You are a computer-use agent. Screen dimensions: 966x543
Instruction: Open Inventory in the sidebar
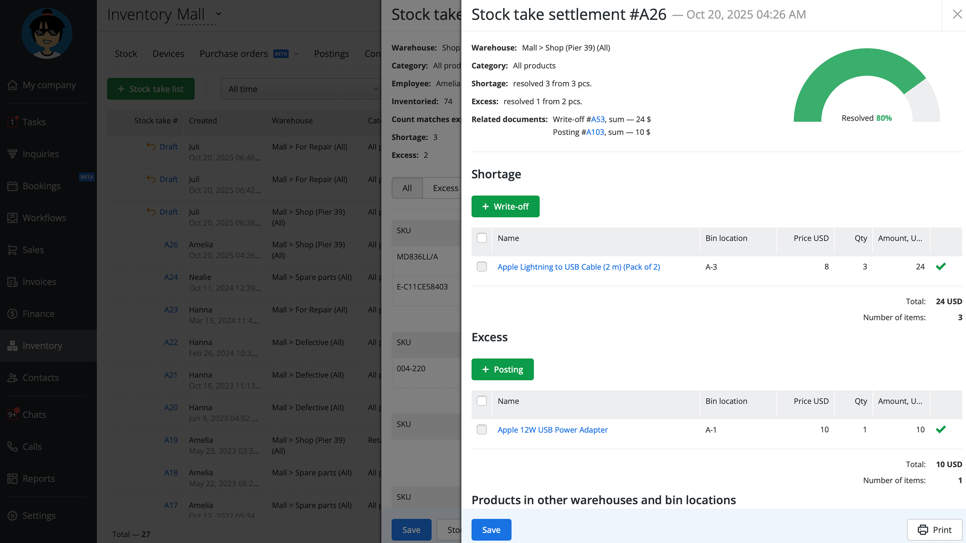pyautogui.click(x=42, y=346)
